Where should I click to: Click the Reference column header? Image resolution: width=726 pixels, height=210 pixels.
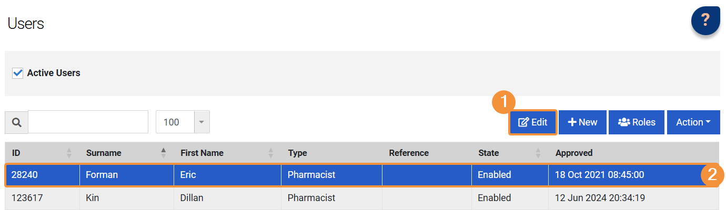[409, 153]
